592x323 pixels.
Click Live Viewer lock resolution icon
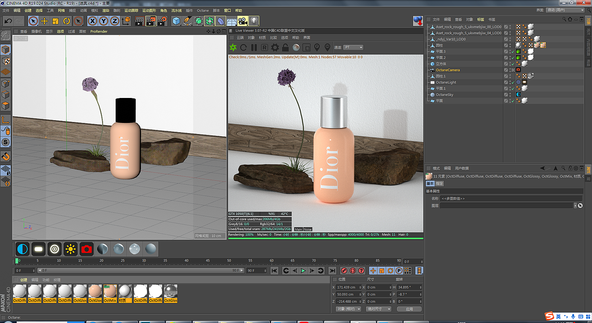pos(285,47)
